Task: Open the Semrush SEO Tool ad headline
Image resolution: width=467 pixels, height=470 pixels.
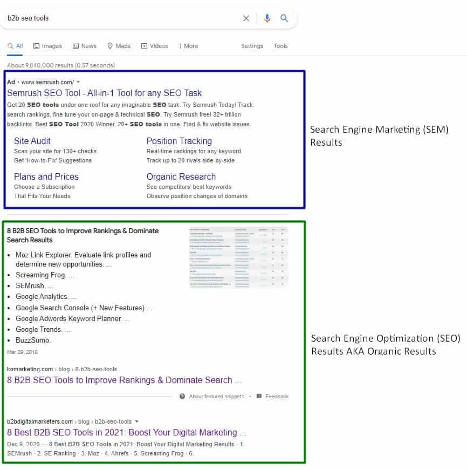Action: pos(104,93)
